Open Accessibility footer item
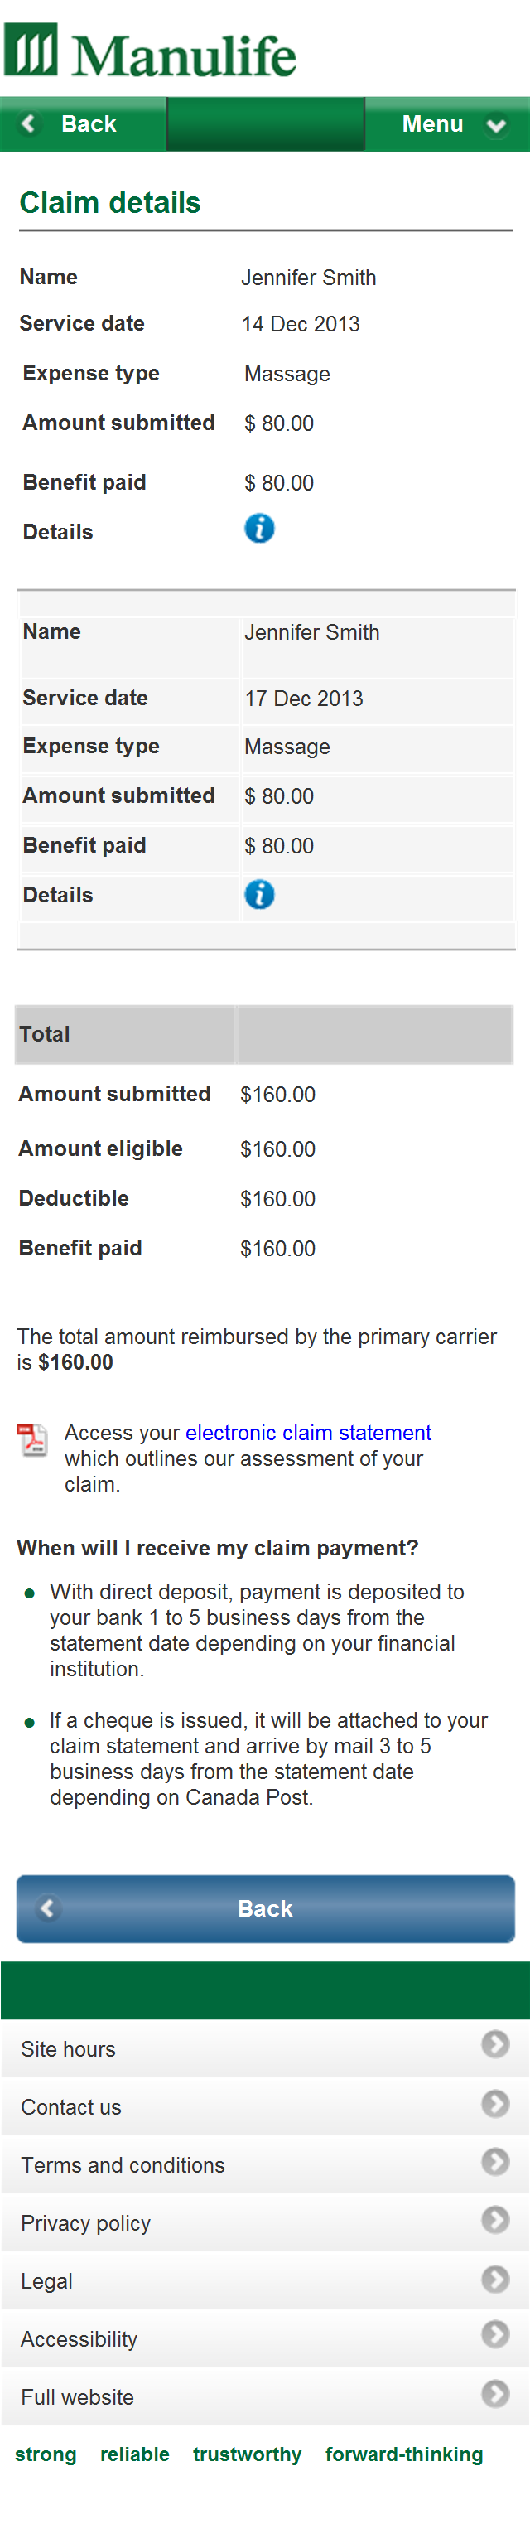This screenshot has height=2524, width=530. tap(266, 2339)
